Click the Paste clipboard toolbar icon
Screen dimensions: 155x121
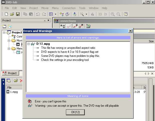[x=31, y=14]
